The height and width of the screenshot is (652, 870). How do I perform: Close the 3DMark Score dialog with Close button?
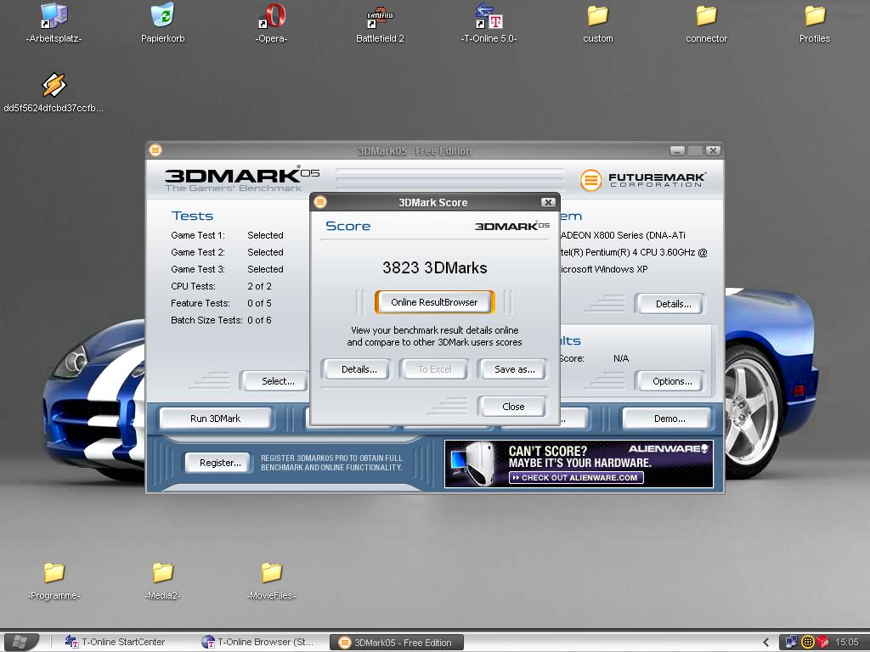[511, 407]
